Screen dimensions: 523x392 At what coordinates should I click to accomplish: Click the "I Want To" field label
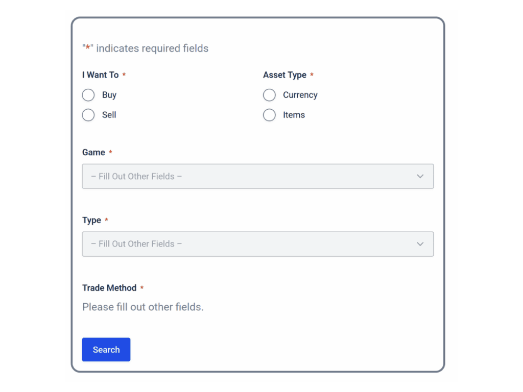(x=101, y=75)
